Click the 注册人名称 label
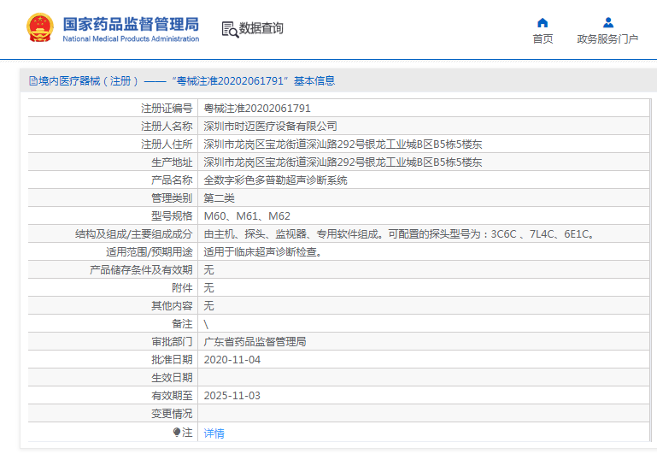This screenshot has width=657, height=454. [x=167, y=127]
